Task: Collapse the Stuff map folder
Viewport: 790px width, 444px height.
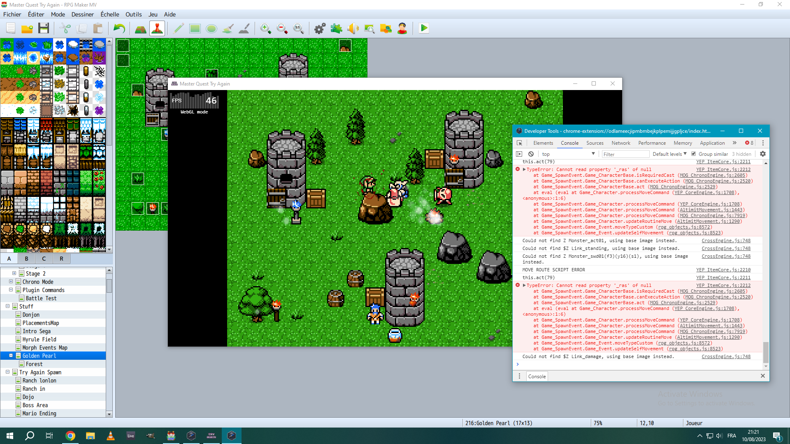Action: click(7, 306)
